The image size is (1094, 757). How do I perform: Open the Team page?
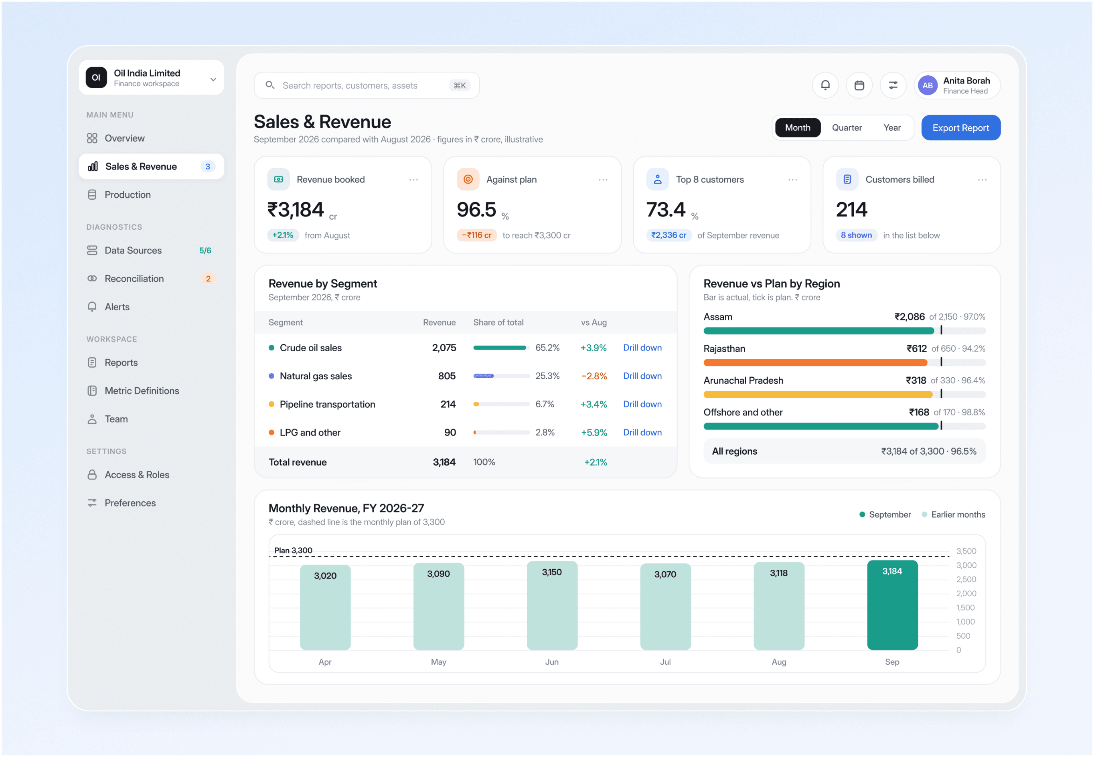point(151,419)
